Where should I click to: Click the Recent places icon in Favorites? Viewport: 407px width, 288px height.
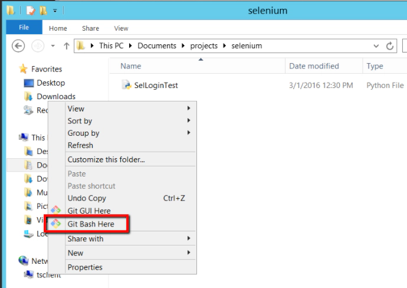coord(28,110)
